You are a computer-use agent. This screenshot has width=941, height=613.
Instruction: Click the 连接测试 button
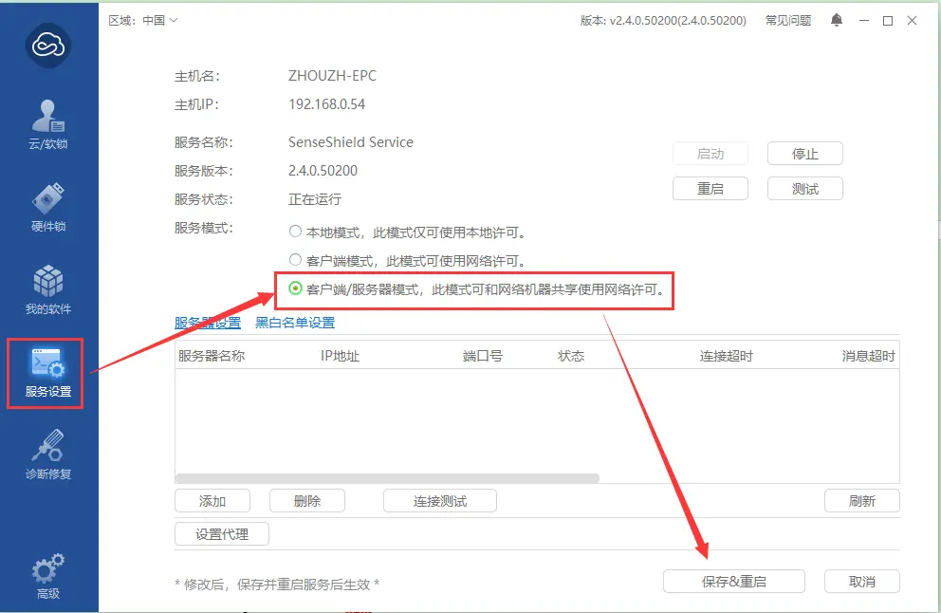click(439, 501)
